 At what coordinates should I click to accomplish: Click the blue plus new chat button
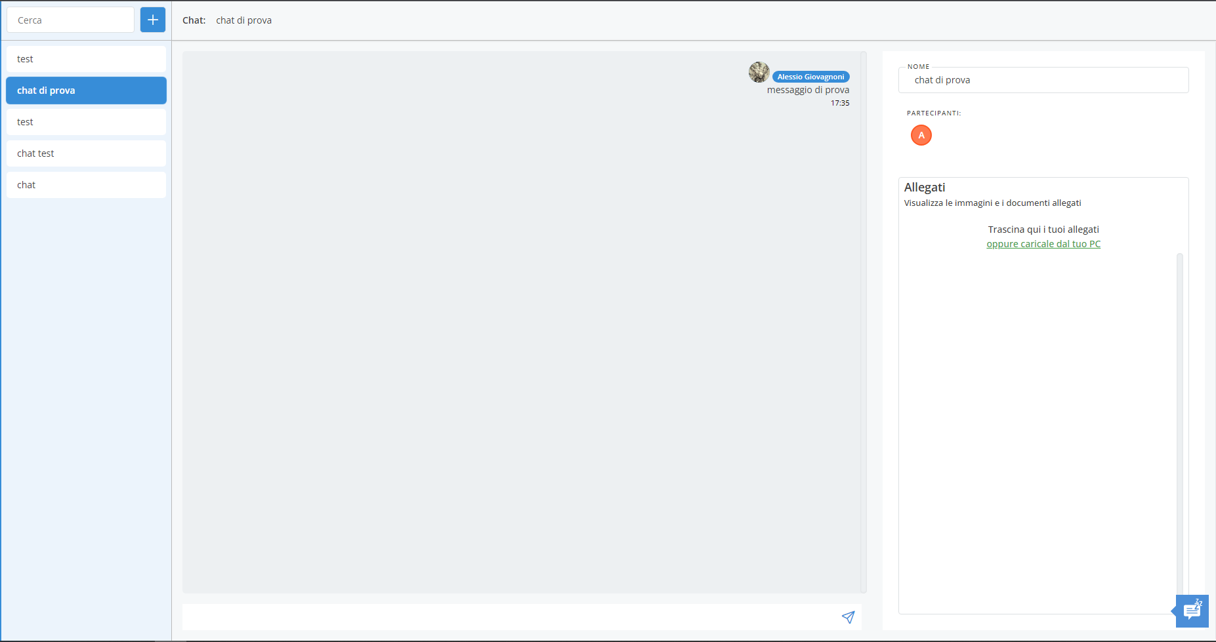pyautogui.click(x=152, y=20)
